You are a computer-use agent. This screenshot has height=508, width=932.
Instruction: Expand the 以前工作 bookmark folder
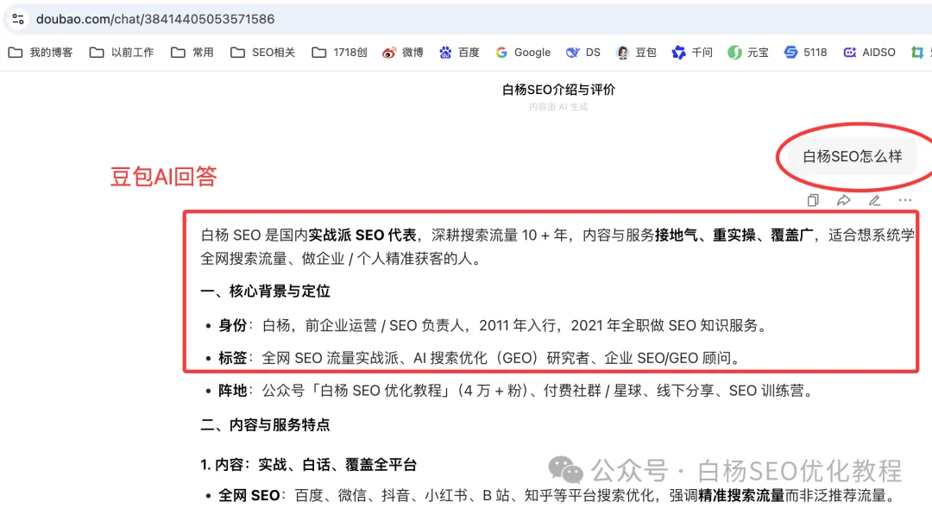point(122,52)
